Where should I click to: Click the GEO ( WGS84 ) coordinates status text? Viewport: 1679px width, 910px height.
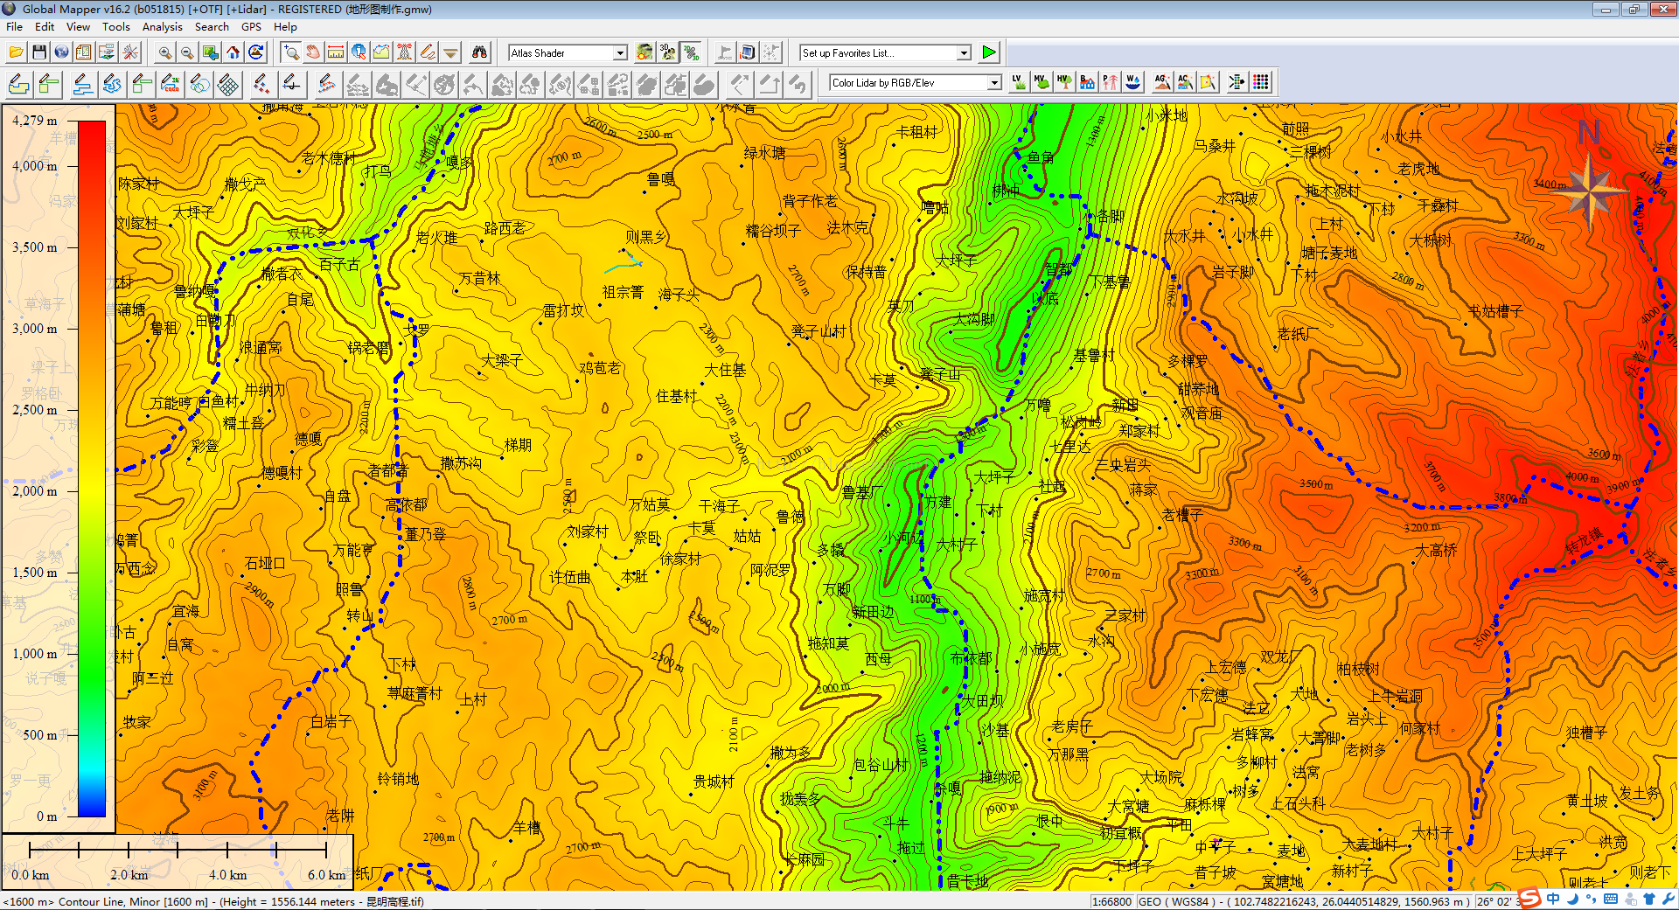1305,901
